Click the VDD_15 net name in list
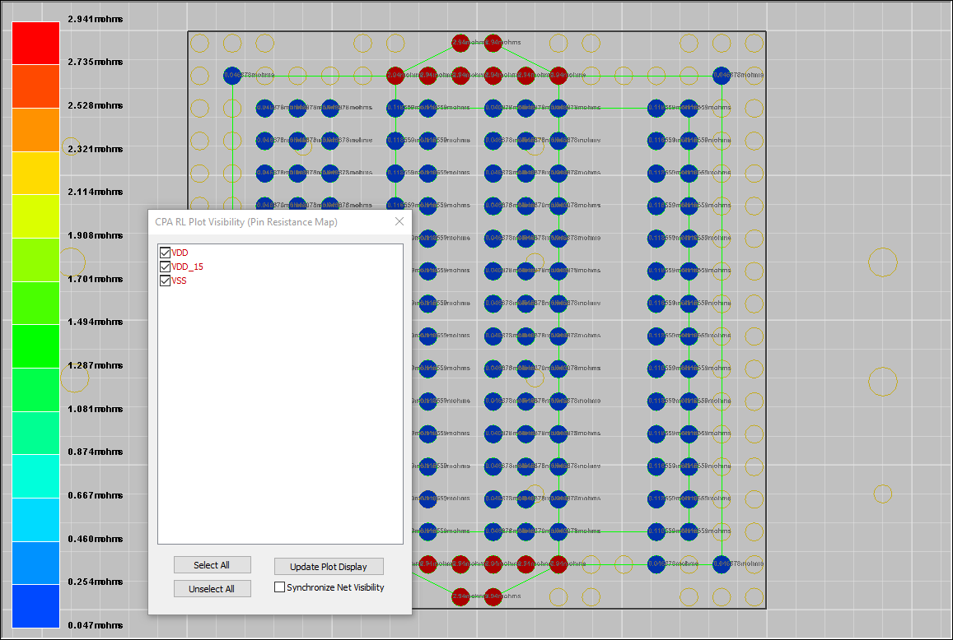Screen dimensions: 953x640 [188, 267]
